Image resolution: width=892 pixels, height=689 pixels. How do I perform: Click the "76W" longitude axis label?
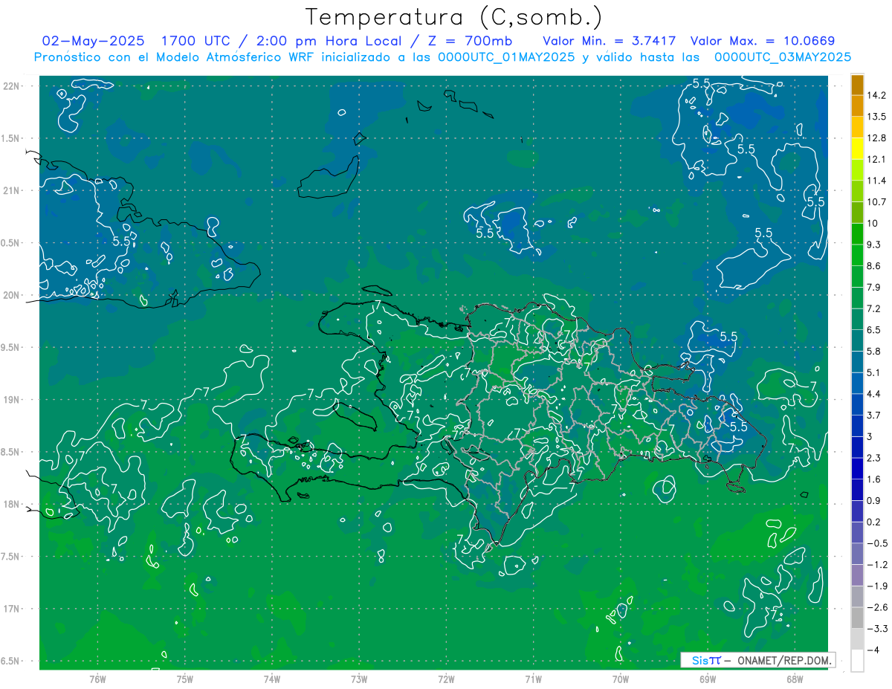[x=97, y=679]
